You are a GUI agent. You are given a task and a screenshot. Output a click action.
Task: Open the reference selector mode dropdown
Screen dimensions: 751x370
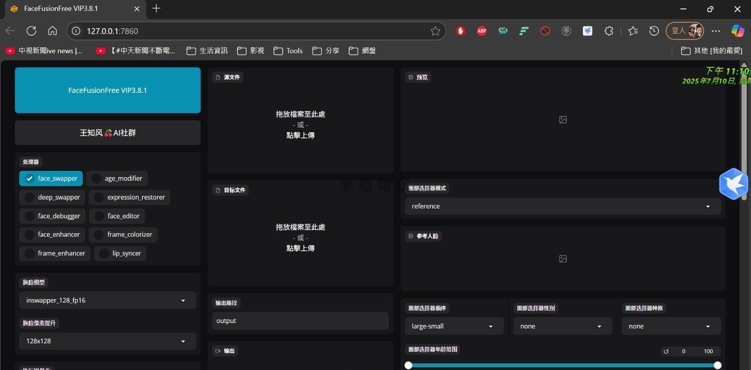point(562,206)
